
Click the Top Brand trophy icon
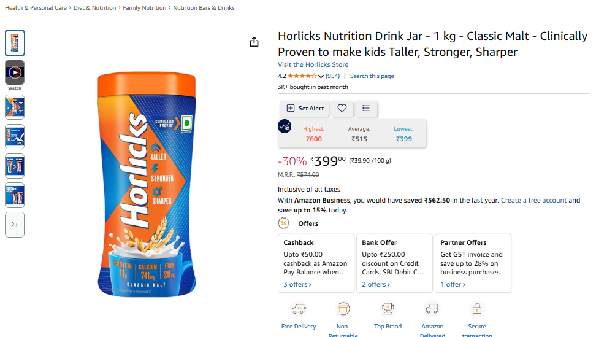[x=388, y=309]
